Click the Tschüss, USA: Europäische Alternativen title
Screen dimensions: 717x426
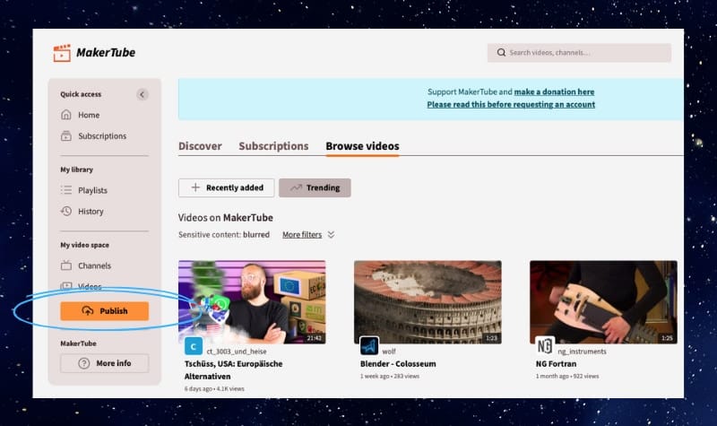tap(233, 369)
